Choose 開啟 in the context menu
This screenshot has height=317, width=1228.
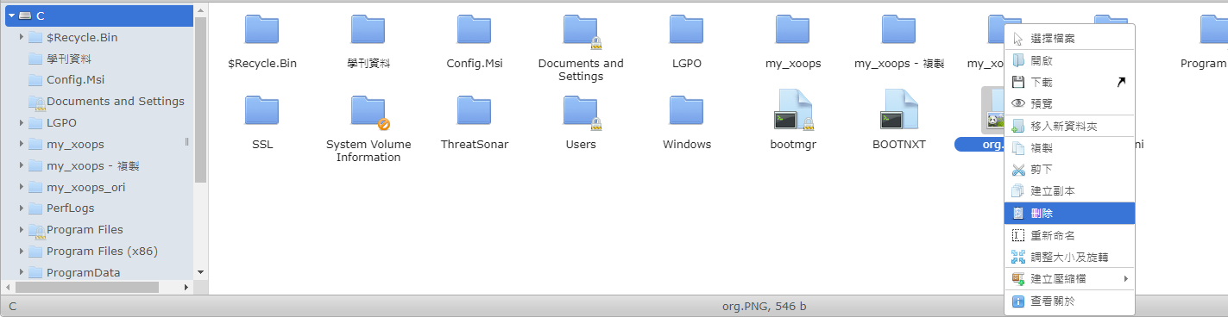[x=1069, y=60]
